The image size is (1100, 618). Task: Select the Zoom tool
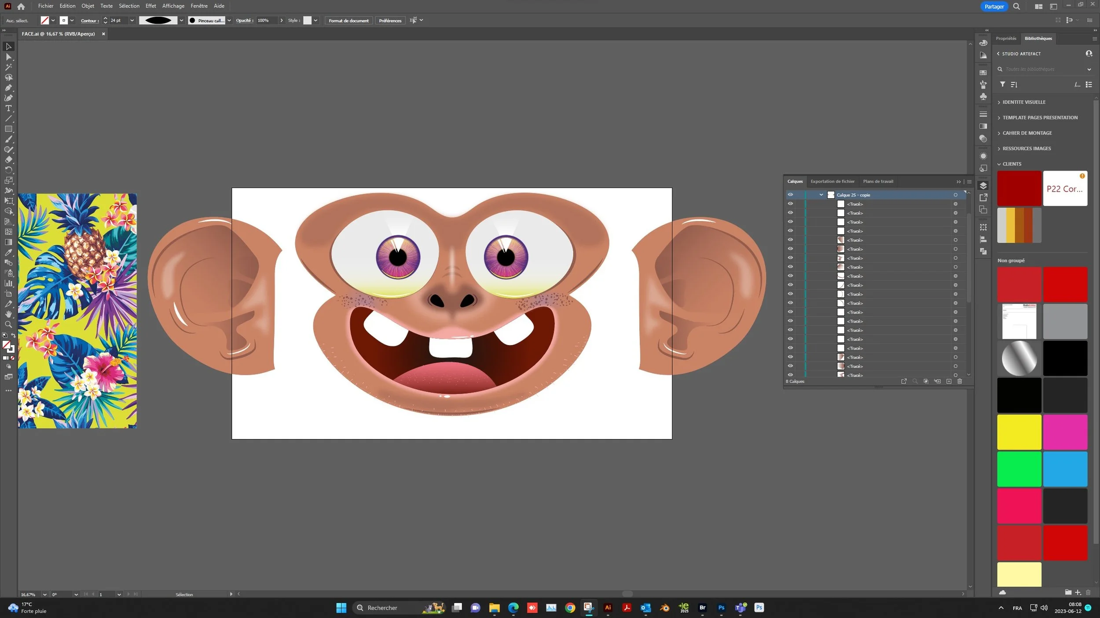tap(8, 325)
